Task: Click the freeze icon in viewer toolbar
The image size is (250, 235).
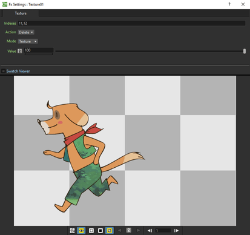Action: tap(72, 231)
